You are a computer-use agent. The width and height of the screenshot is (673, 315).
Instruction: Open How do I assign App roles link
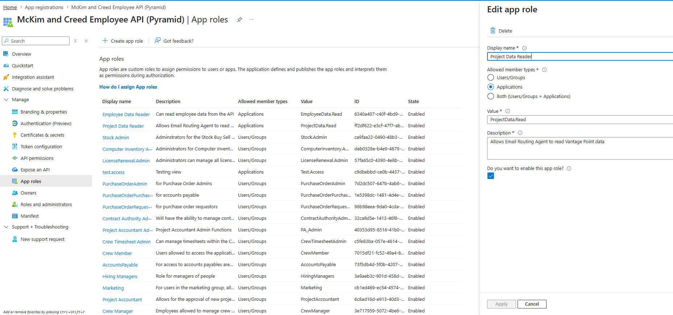pyautogui.click(x=128, y=87)
